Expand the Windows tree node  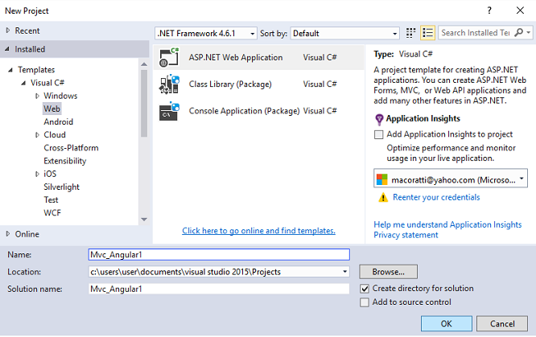pos(37,96)
